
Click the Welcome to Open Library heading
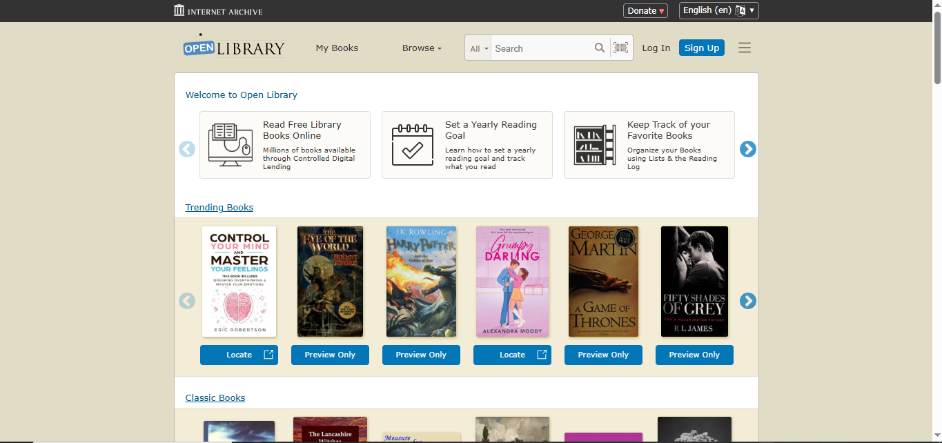pyautogui.click(x=242, y=95)
